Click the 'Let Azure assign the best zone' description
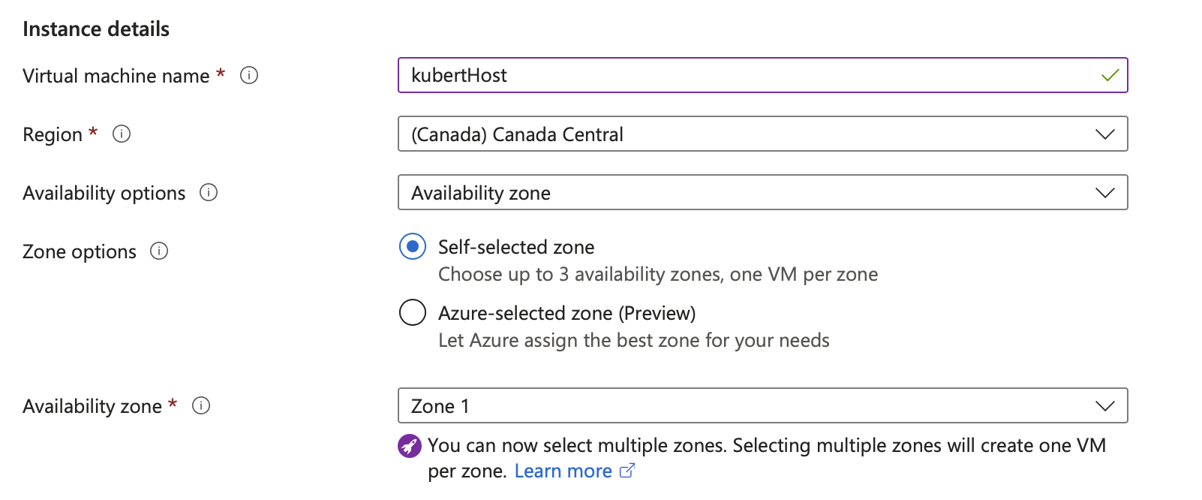The width and height of the screenshot is (1202, 500). [633, 340]
